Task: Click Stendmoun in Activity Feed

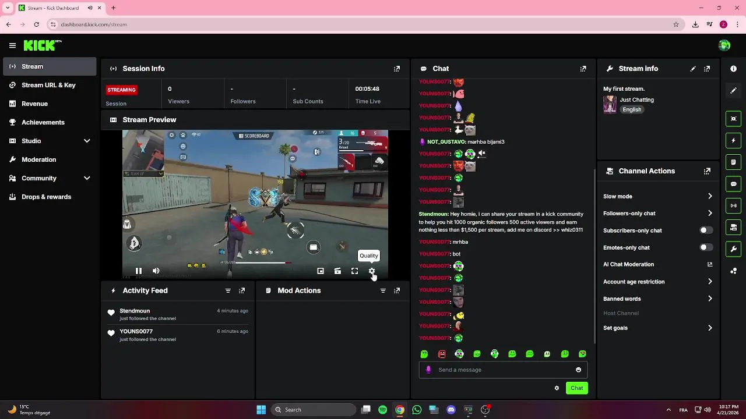Action: click(x=135, y=311)
